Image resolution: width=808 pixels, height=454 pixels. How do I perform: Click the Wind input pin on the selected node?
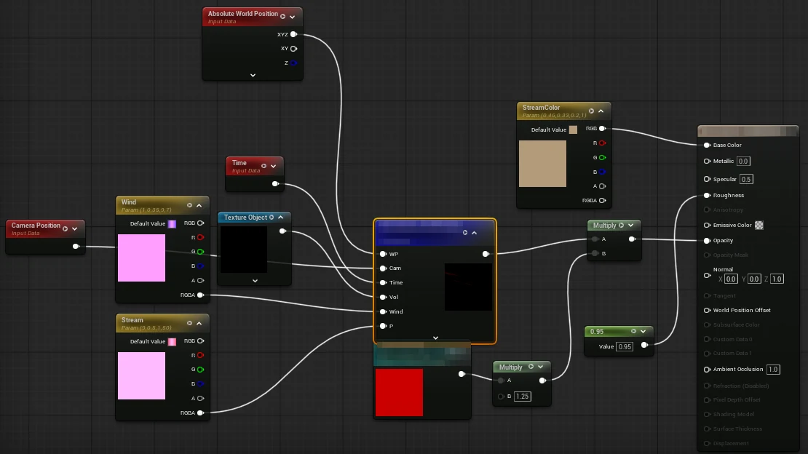click(383, 312)
